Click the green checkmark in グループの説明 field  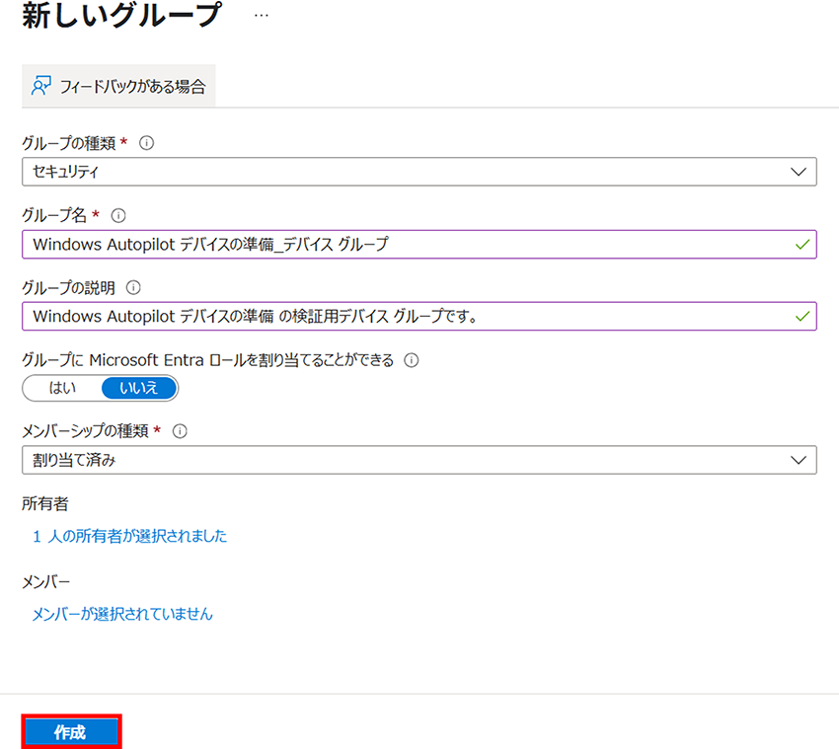point(802,316)
